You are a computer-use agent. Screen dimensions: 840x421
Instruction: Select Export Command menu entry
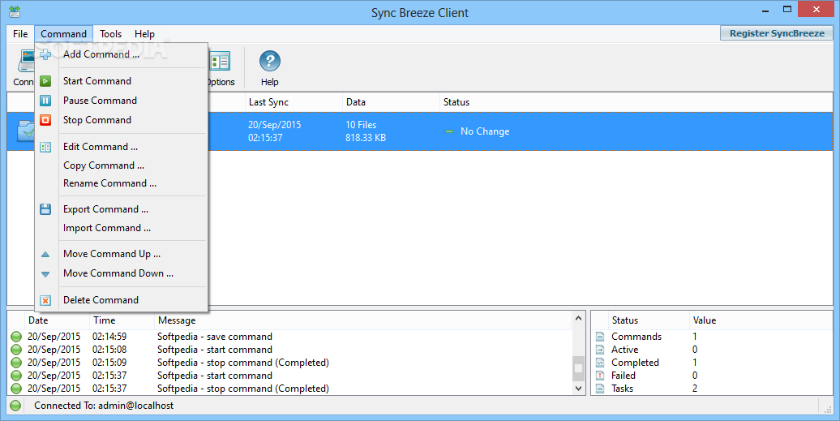click(121, 209)
